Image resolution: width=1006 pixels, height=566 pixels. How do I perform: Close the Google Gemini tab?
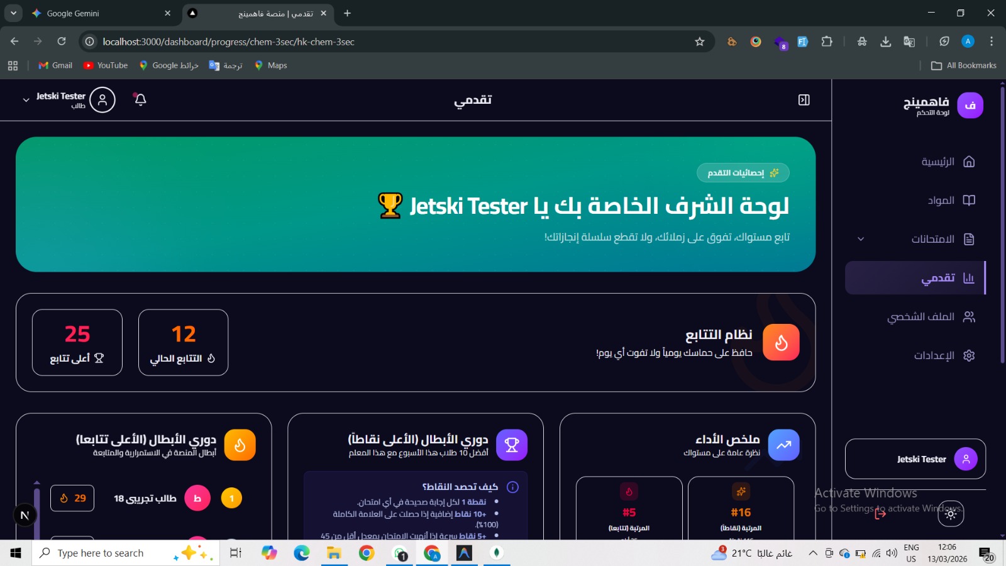pos(167,13)
